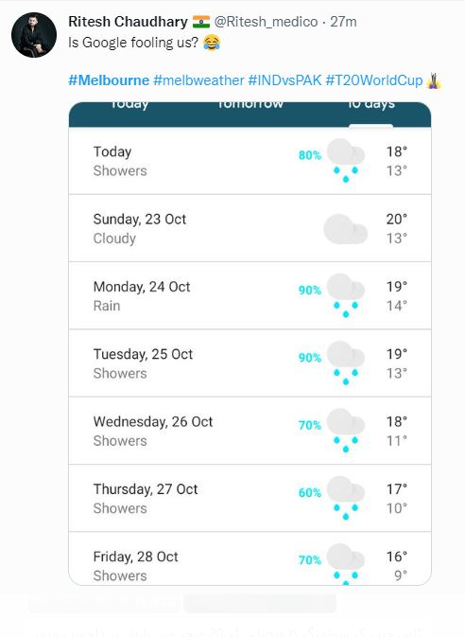The image size is (465, 637).
Task: Click the Indian flag emoji beside the name
Action: point(201,22)
